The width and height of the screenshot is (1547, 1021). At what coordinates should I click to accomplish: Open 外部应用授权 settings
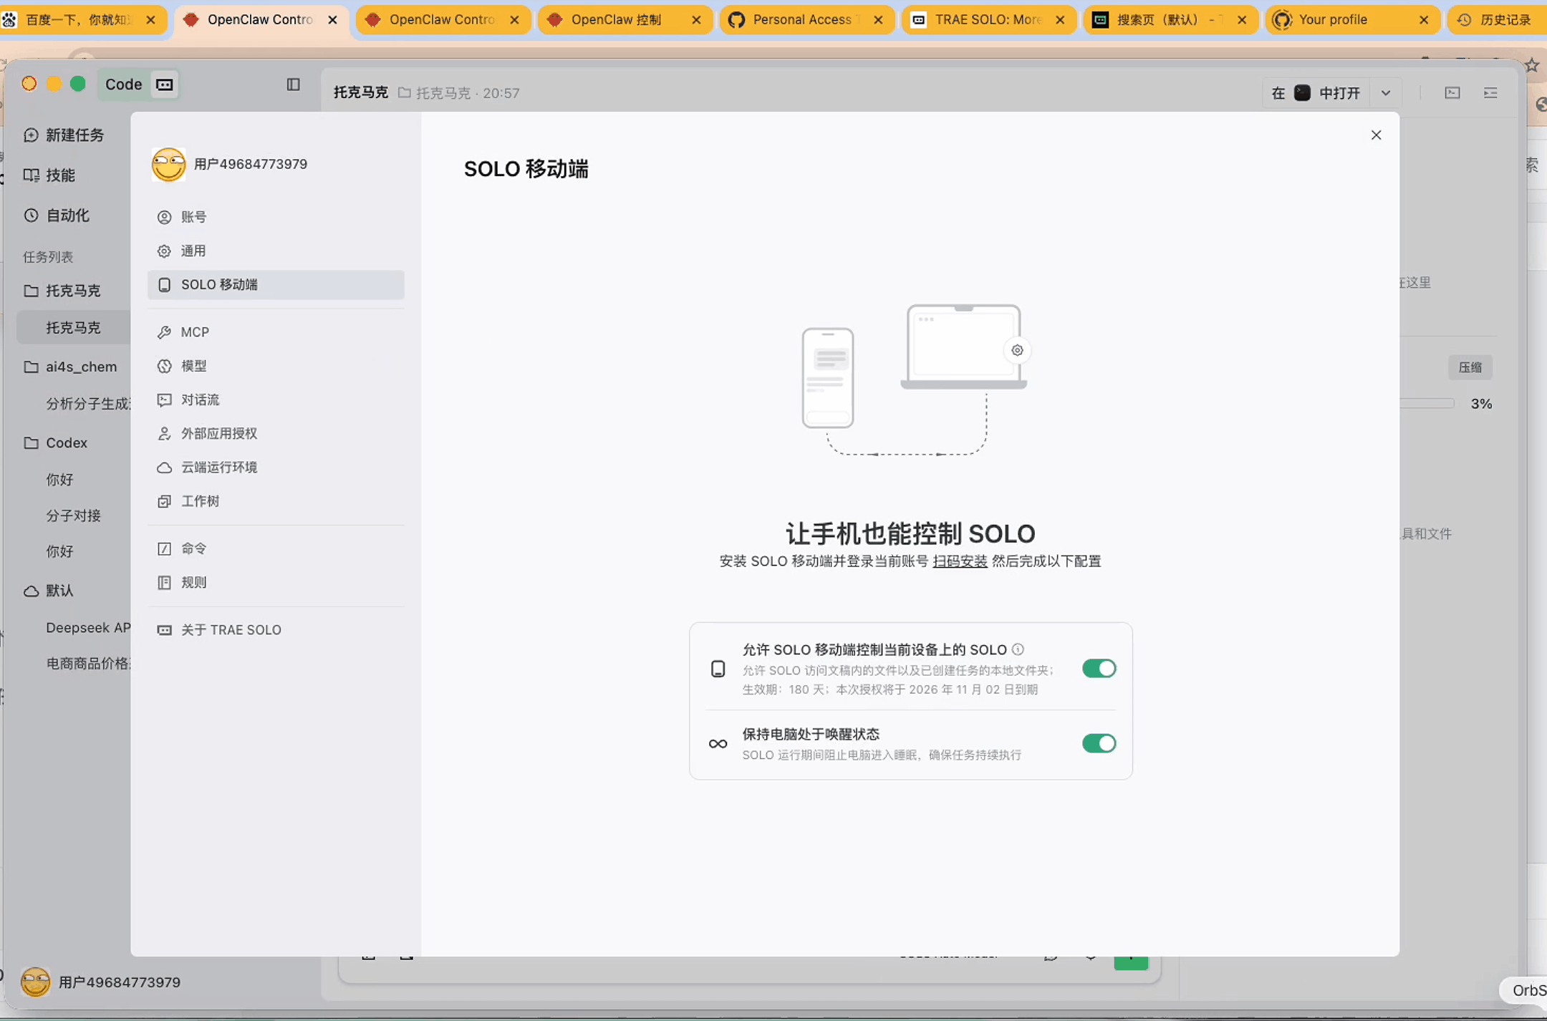[276, 433]
